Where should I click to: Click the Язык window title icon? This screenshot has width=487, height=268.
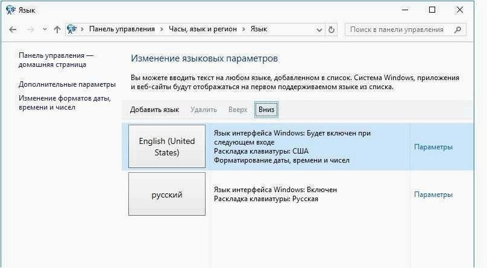(10, 10)
